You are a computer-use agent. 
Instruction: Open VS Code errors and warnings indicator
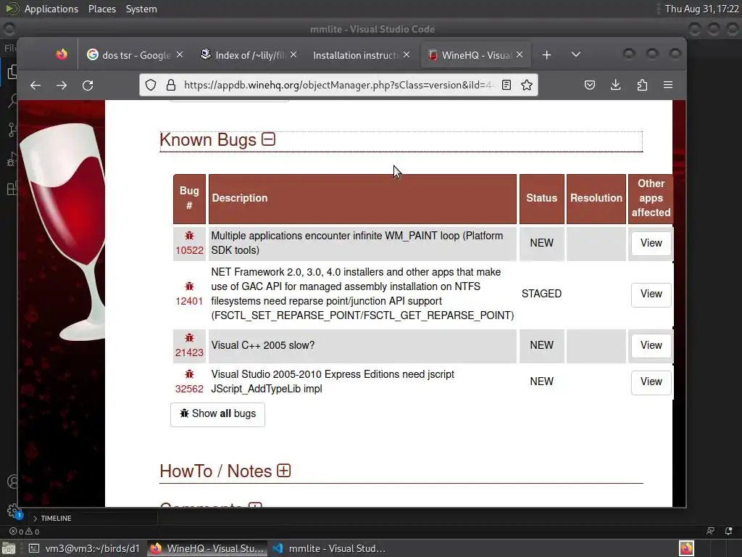(25, 532)
